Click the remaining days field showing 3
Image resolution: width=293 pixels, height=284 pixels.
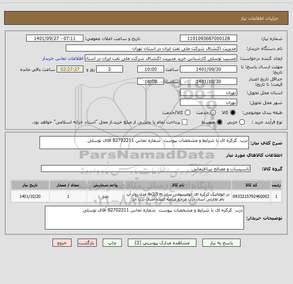[110, 69]
